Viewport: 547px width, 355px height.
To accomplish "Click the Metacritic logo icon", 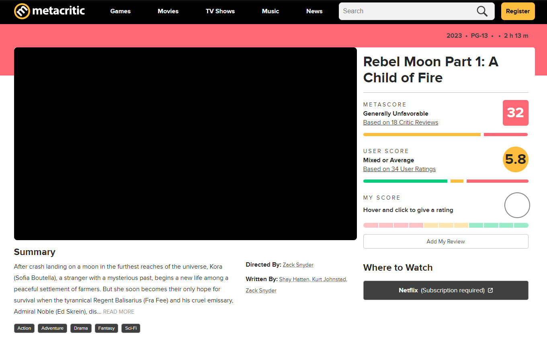I will [22, 11].
